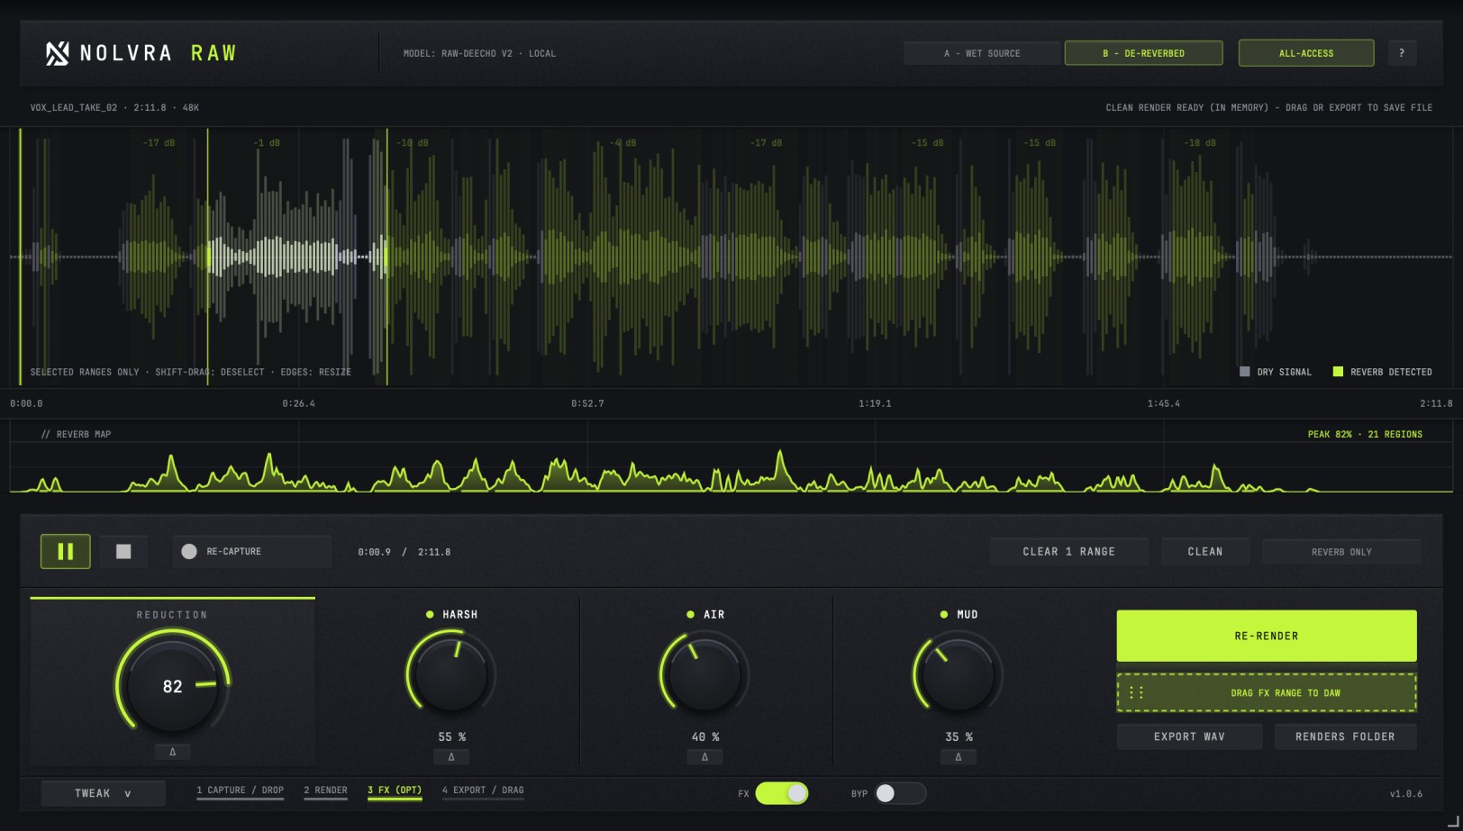Go to step 2 Render
Viewport: 1463px width, 831px height.
click(325, 790)
